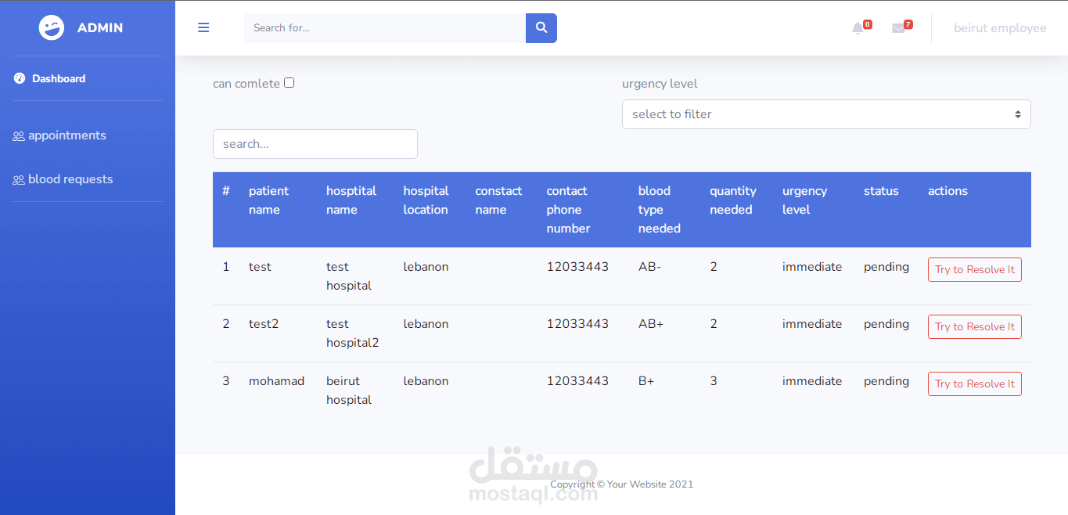Click the appointments people icon

coord(19,136)
